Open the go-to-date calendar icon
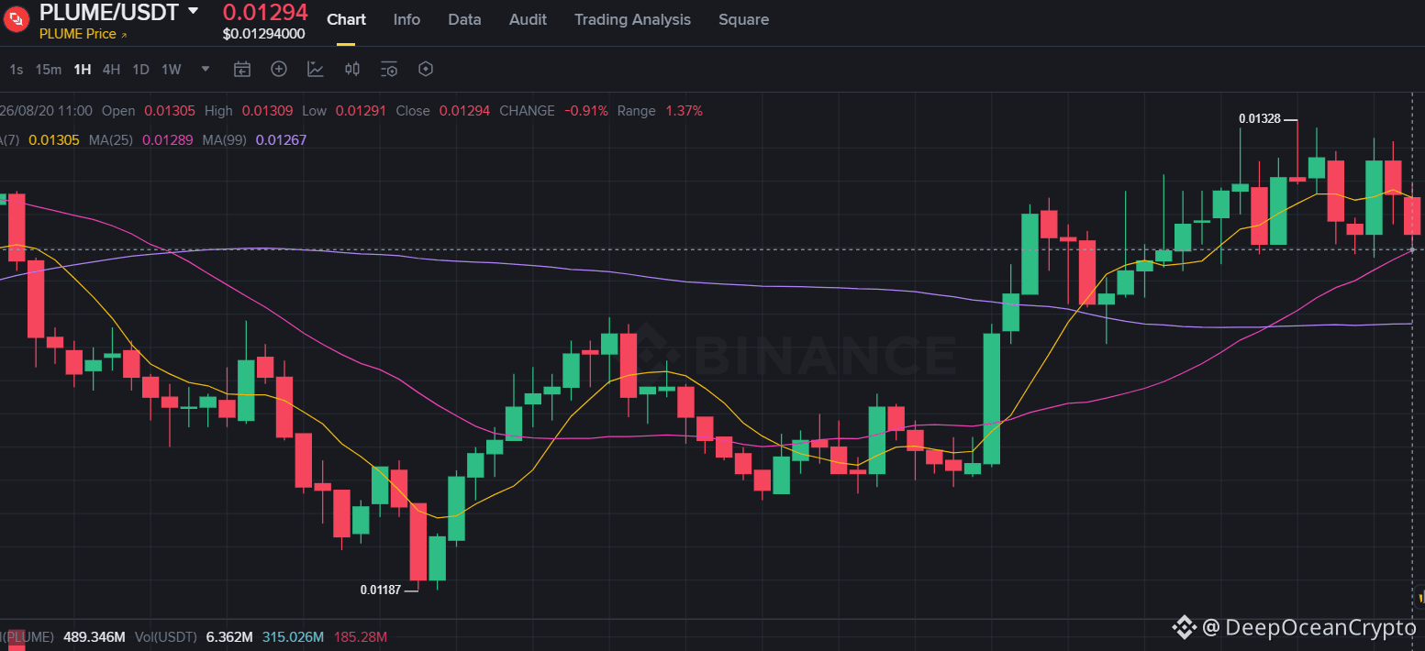Image resolution: width=1425 pixels, height=651 pixels. [242, 69]
